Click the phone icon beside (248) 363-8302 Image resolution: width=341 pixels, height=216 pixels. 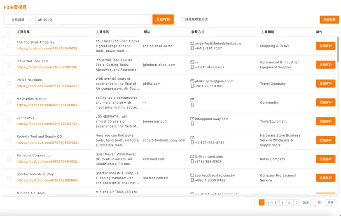point(192,161)
